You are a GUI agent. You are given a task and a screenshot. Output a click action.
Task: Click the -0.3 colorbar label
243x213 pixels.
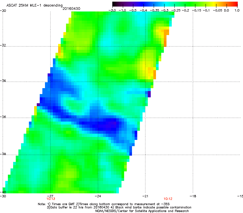(165, 10)
